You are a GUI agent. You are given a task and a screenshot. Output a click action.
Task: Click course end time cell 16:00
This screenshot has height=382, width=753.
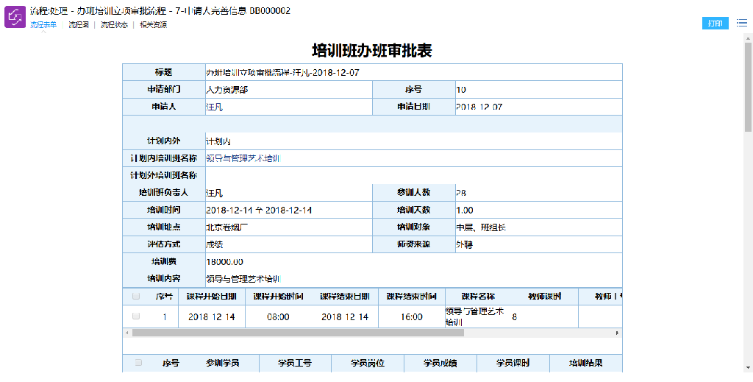coord(412,316)
